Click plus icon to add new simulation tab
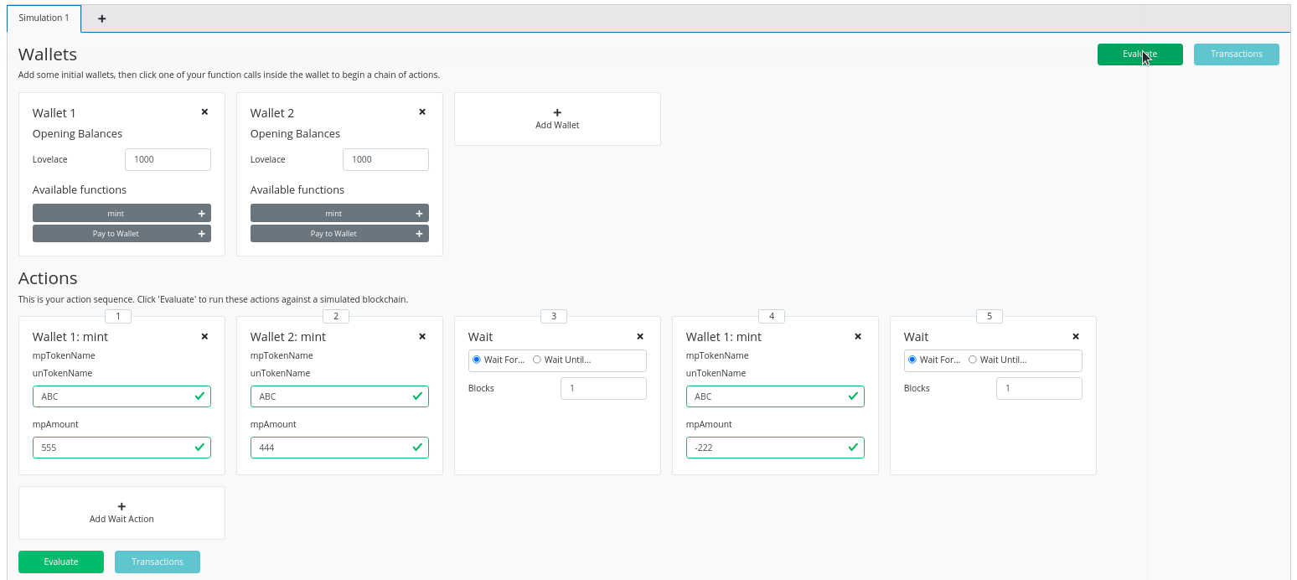Screen dimensions: 1297x580 102,18
